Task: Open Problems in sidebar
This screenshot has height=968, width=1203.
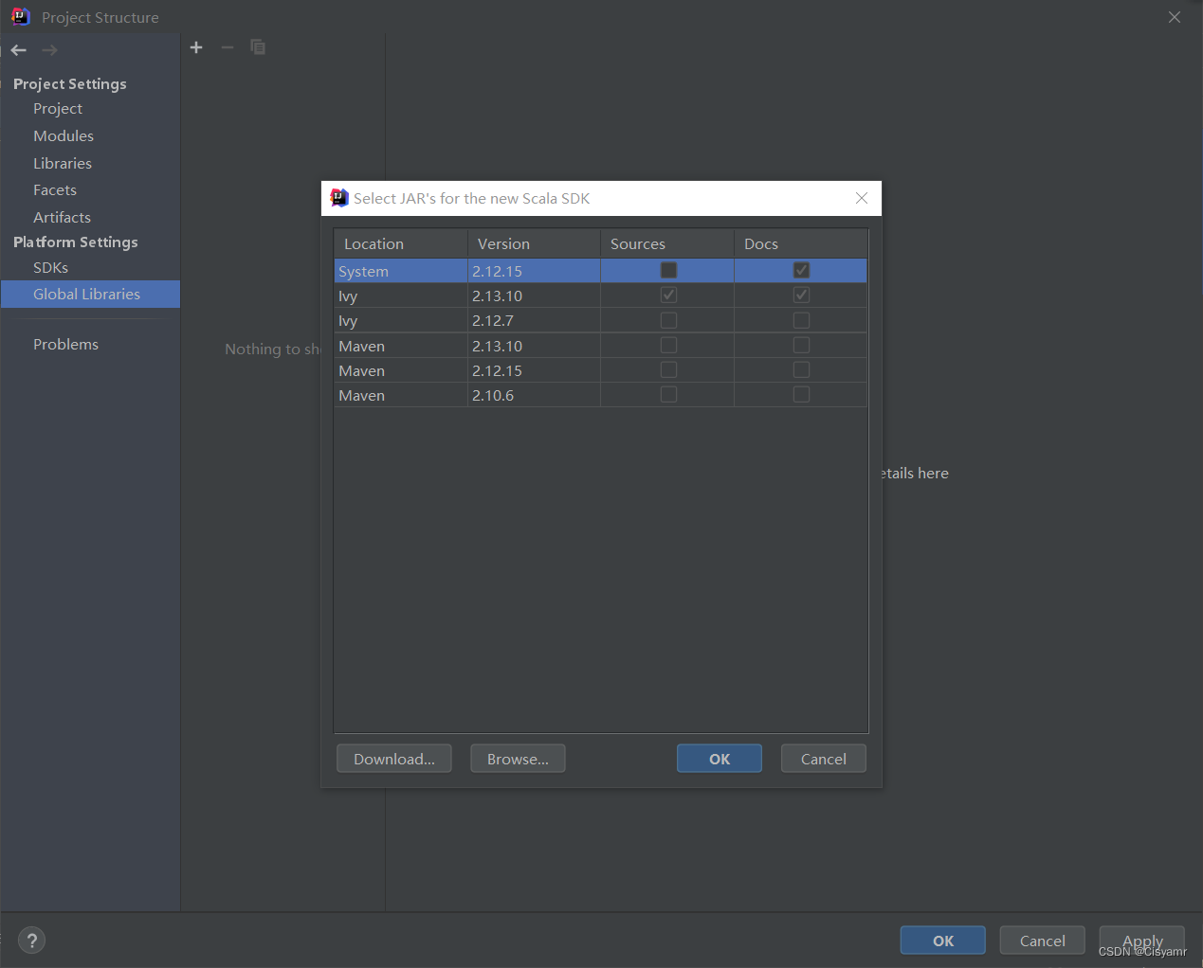Action: [x=65, y=345]
